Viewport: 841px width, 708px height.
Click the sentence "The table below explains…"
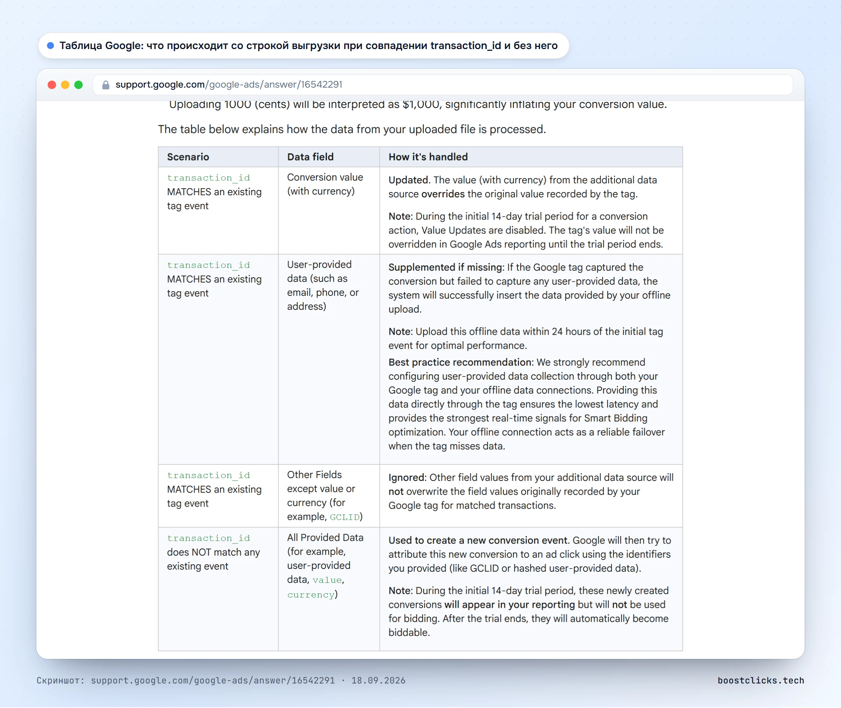click(x=352, y=129)
